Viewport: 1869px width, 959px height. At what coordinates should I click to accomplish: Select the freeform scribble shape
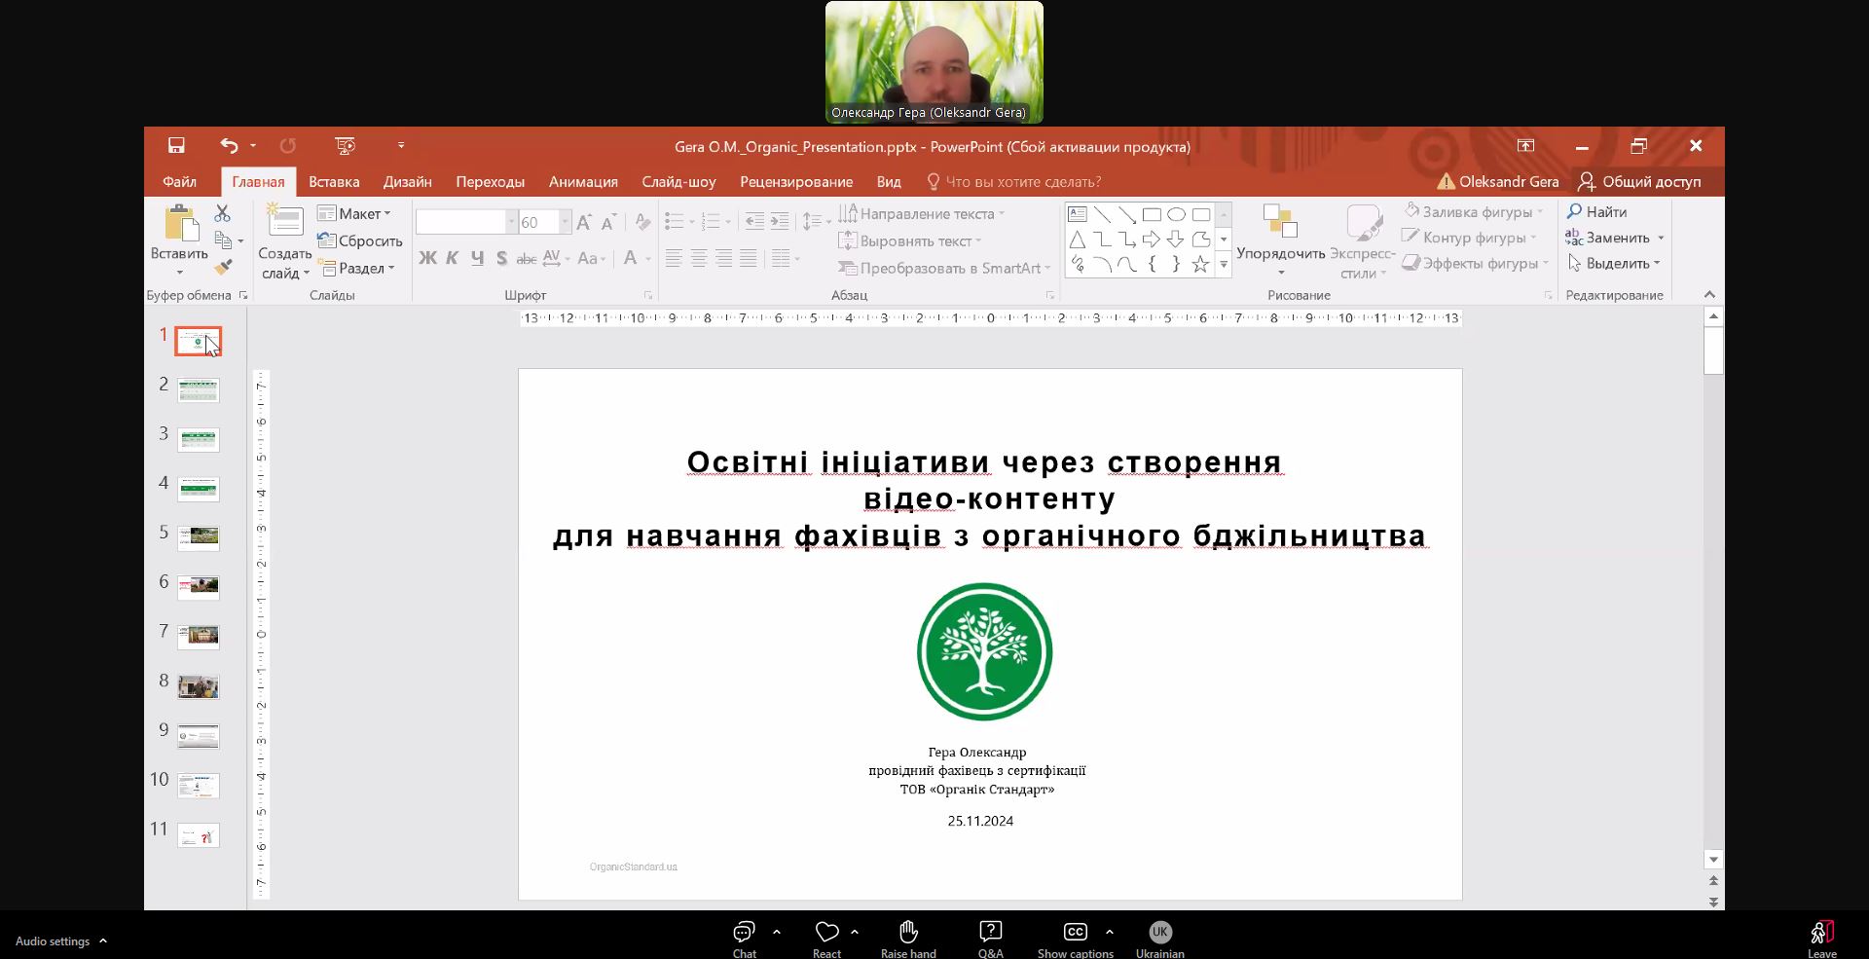pyautogui.click(x=1078, y=264)
